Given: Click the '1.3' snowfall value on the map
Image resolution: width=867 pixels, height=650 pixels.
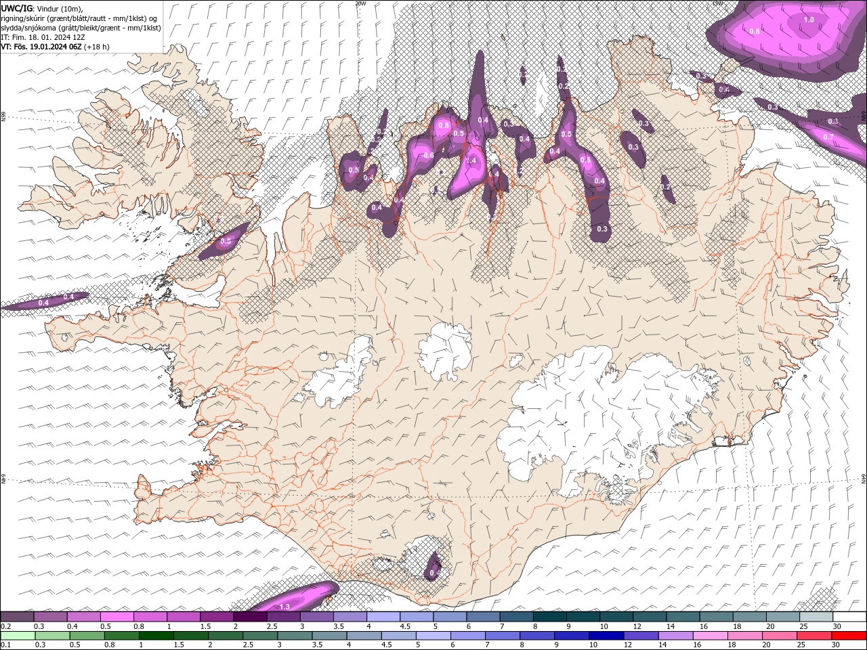Looking at the screenshot, I should click(284, 606).
